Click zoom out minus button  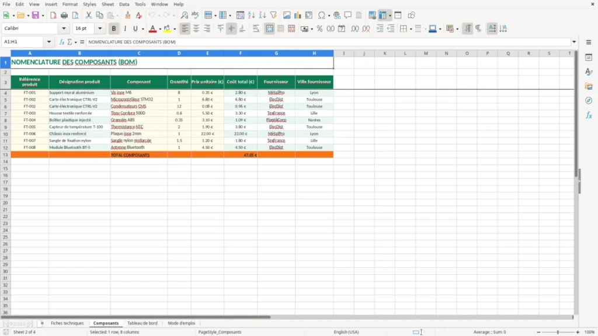pos(538,332)
